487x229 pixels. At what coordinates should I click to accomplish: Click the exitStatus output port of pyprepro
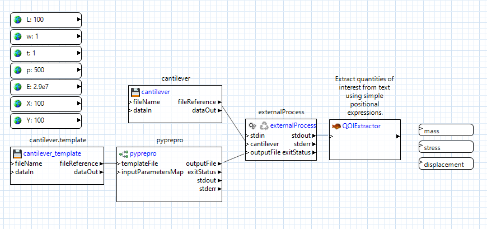tap(219, 171)
